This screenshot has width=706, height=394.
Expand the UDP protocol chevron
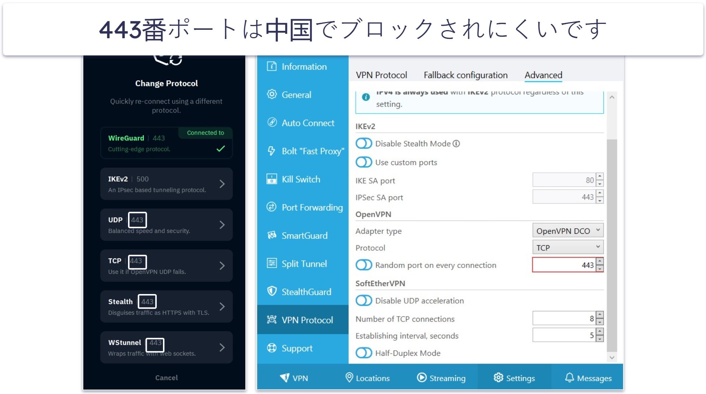tap(222, 225)
